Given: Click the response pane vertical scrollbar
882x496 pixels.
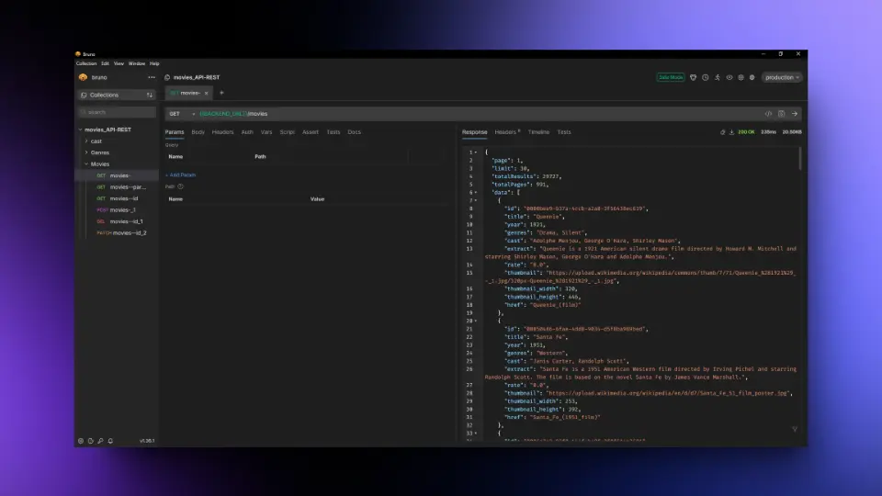Looking at the screenshot, I should coord(800,158).
